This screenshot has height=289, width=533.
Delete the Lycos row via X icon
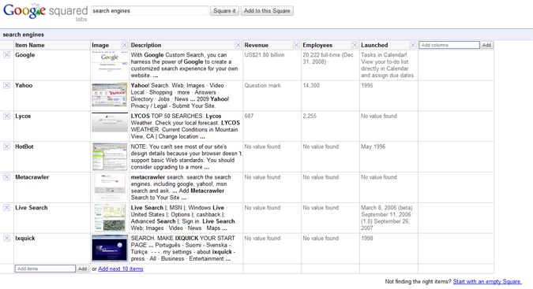[7, 116]
